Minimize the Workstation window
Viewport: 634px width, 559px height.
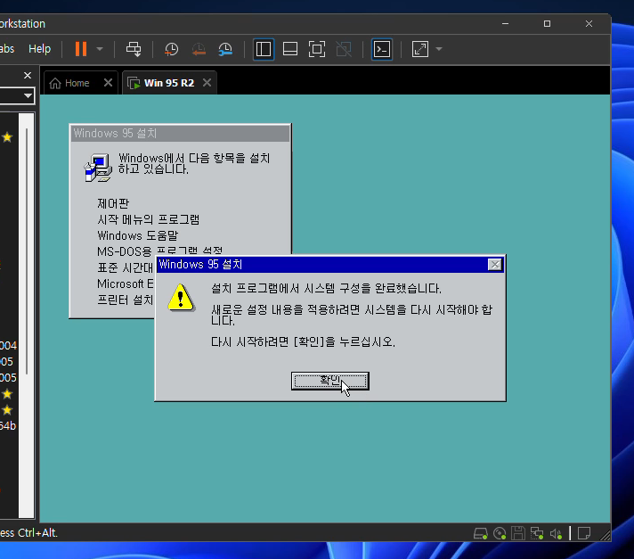tap(506, 24)
